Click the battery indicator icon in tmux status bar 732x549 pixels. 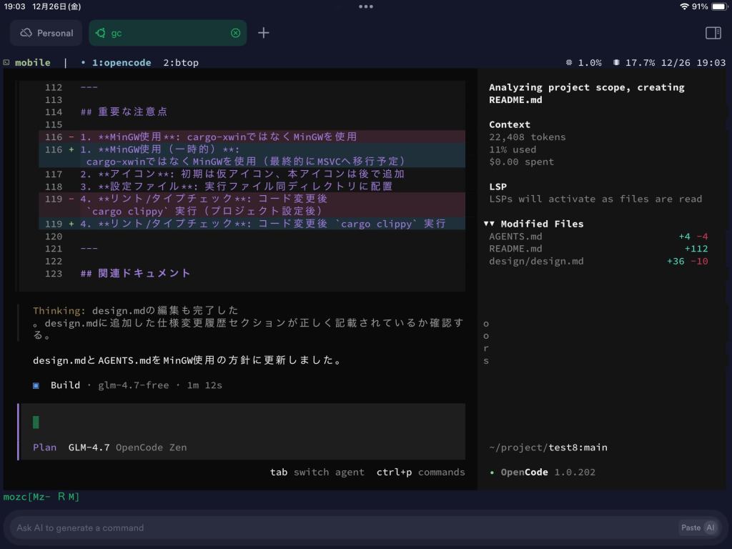tap(615, 62)
